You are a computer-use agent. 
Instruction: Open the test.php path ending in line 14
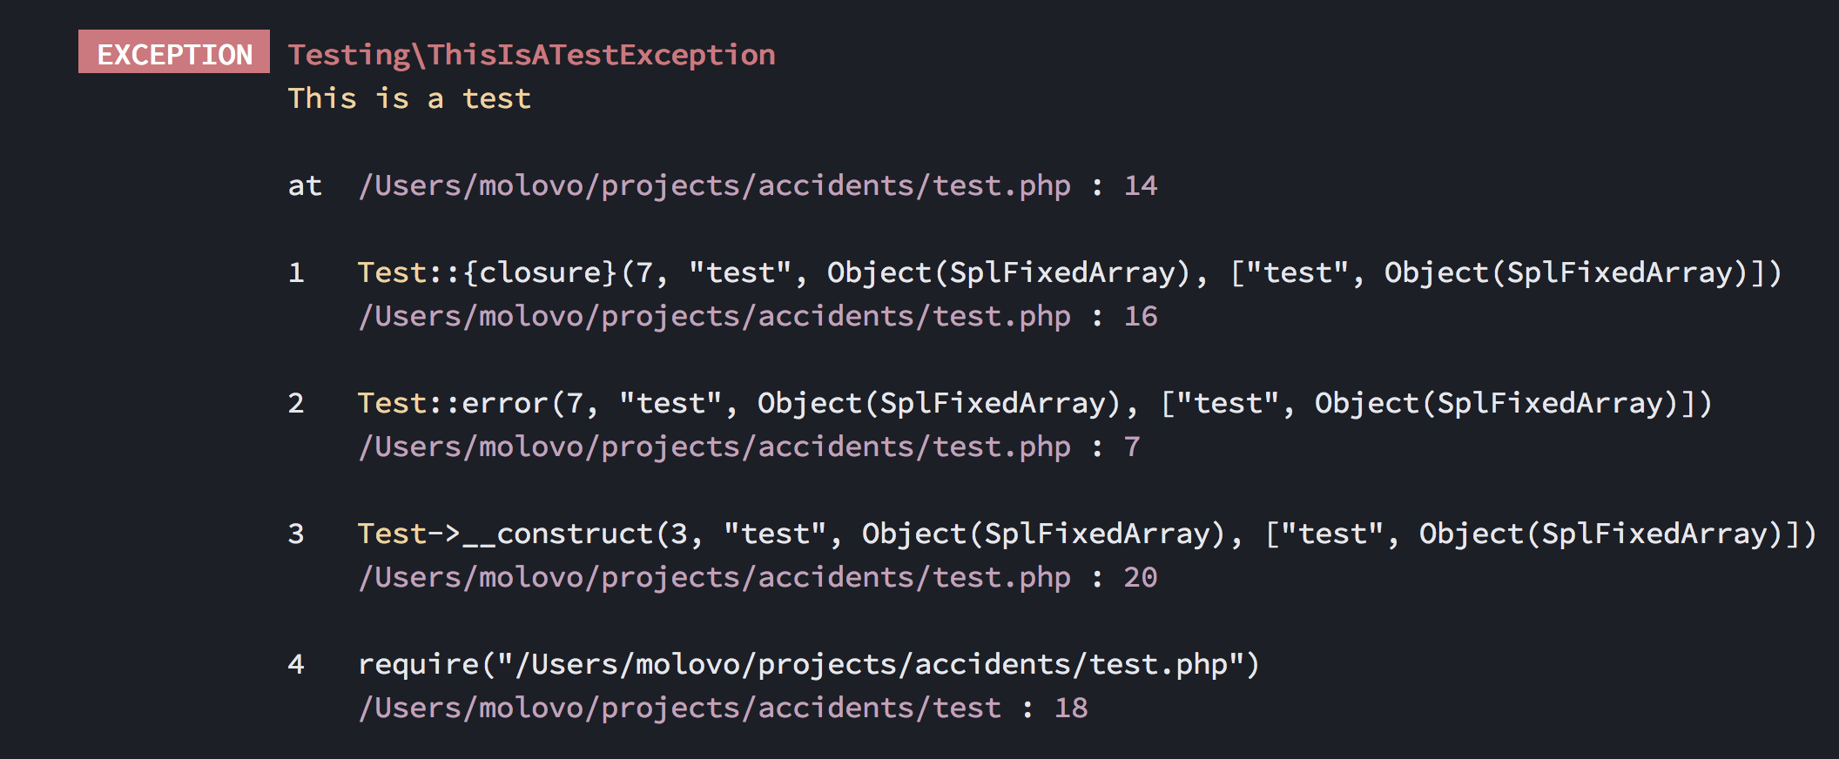pyautogui.click(x=714, y=185)
